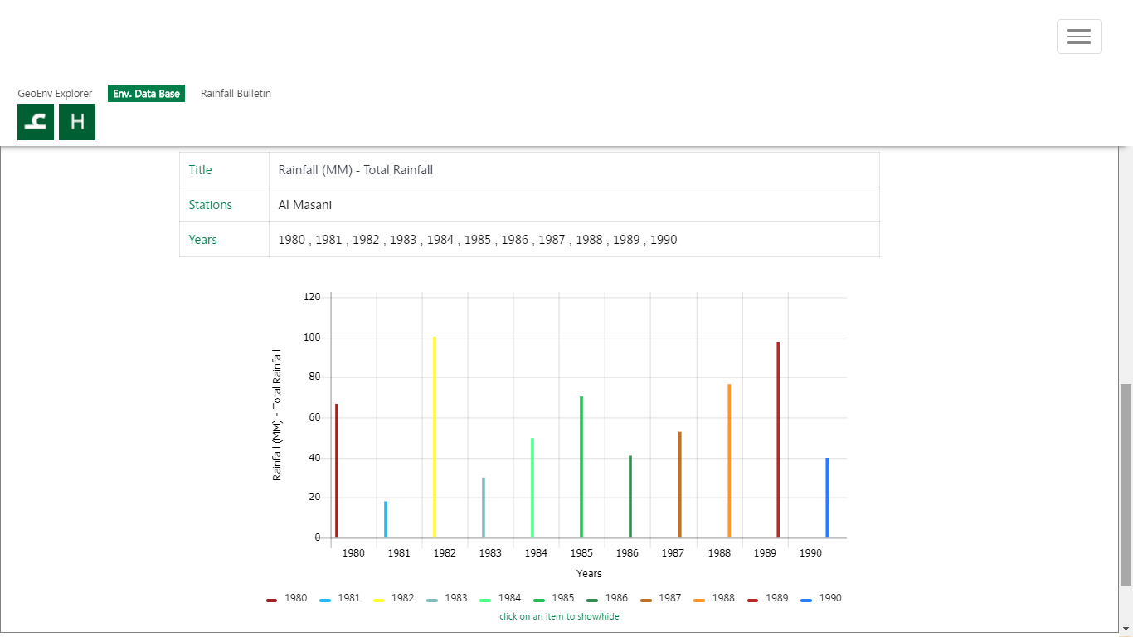Toggle 1988 series in chart legend
The height and width of the screenshot is (637, 1133).
714,598
